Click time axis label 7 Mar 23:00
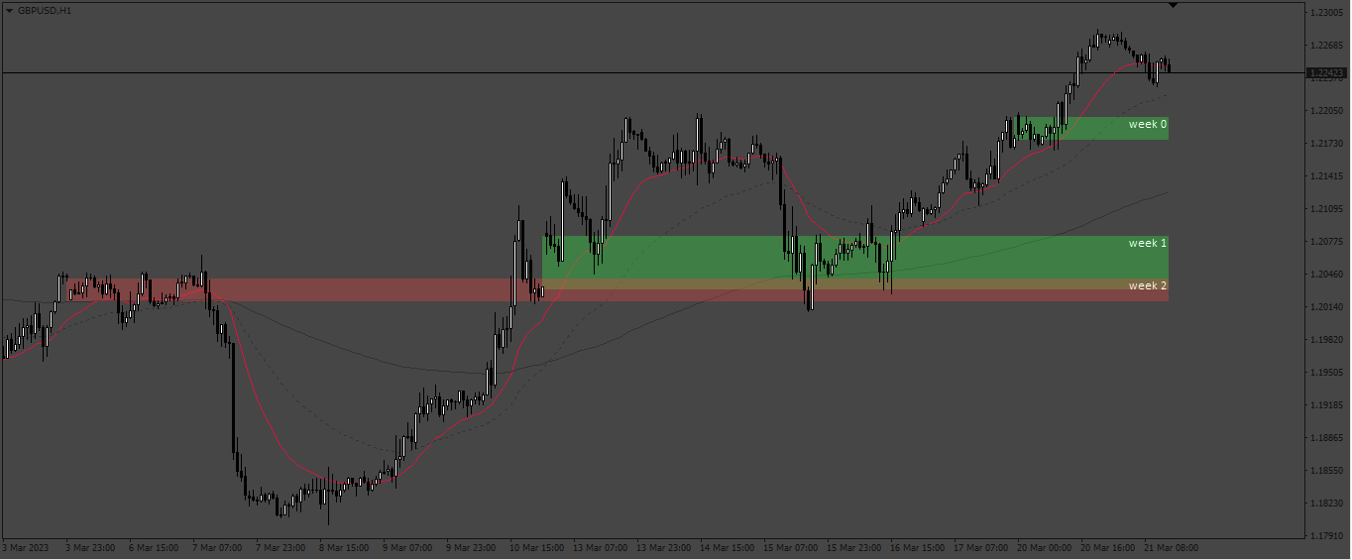Image resolution: width=1352 pixels, height=560 pixels. pyautogui.click(x=281, y=546)
